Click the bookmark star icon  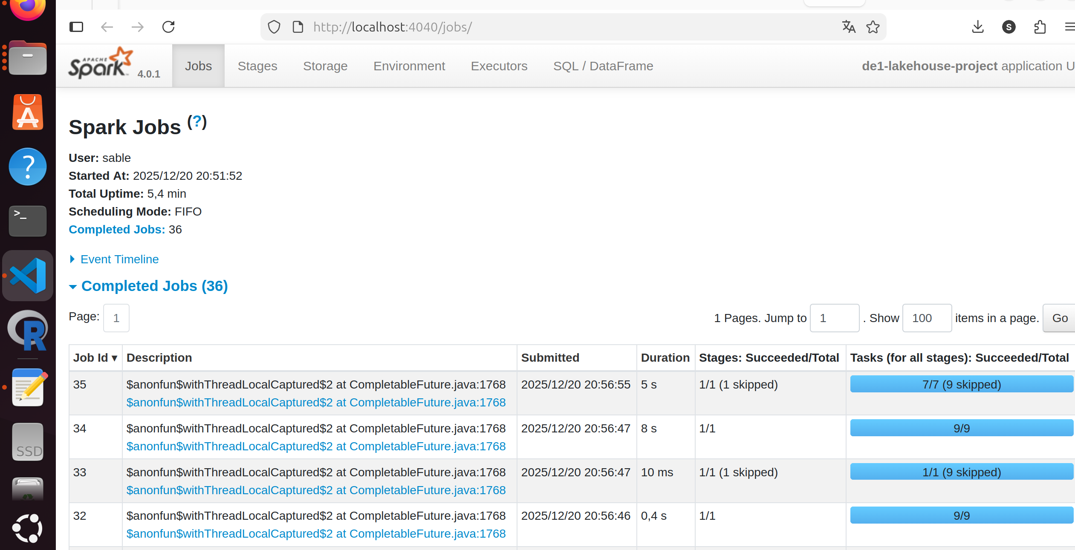873,27
